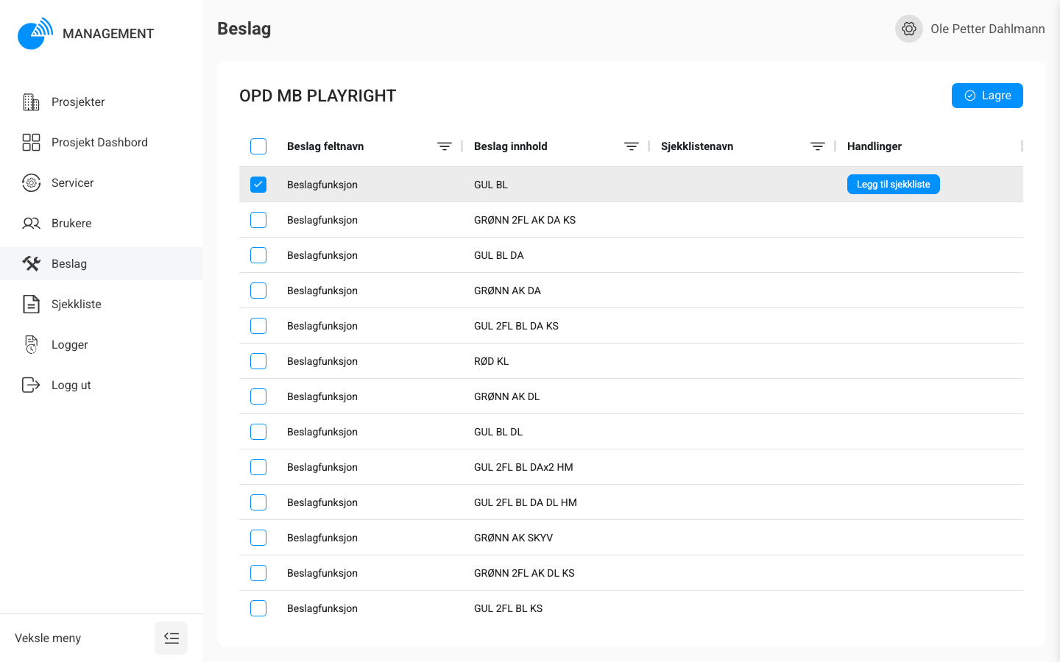
Task: Click the GRØNN 2FL AK DA KS cell
Action: (x=525, y=220)
